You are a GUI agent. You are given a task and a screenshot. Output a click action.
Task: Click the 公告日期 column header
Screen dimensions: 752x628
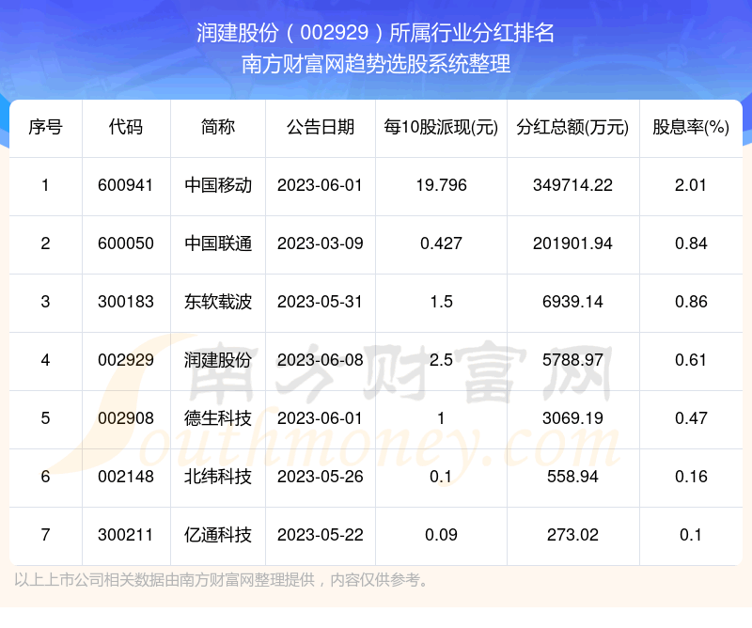click(x=320, y=127)
